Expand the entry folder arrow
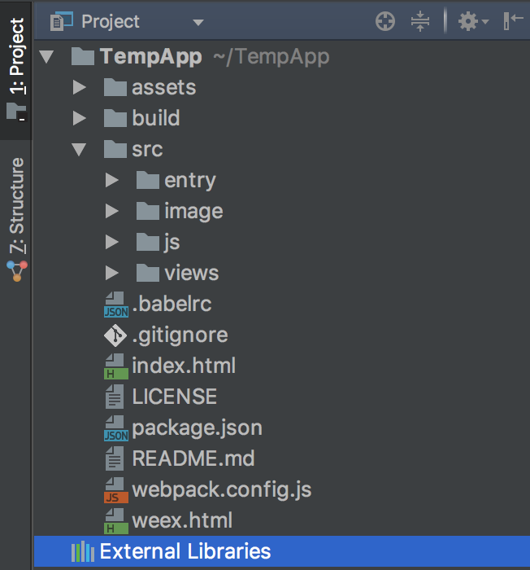 pos(111,181)
